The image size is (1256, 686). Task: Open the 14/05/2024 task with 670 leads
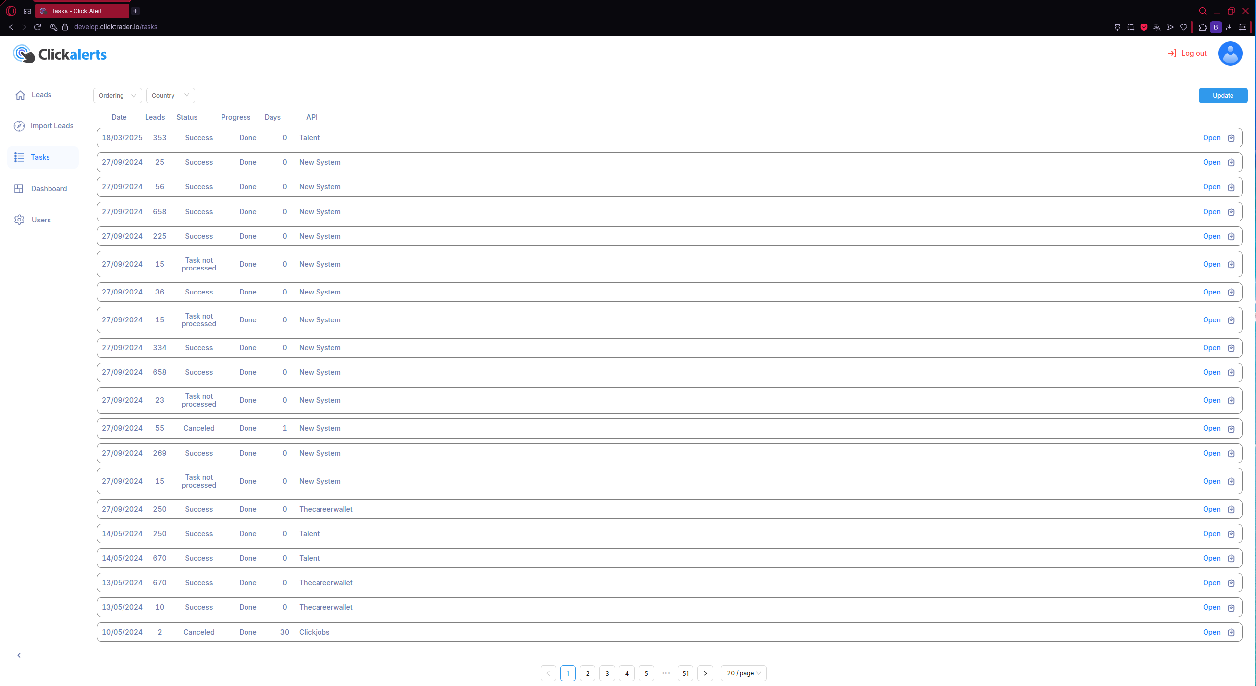tap(1211, 558)
